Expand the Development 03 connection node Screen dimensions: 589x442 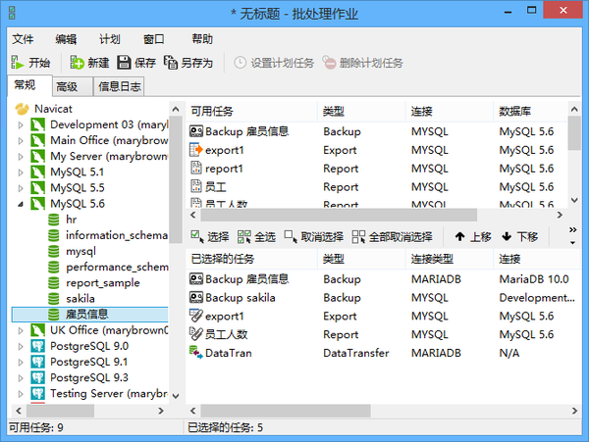click(x=21, y=124)
